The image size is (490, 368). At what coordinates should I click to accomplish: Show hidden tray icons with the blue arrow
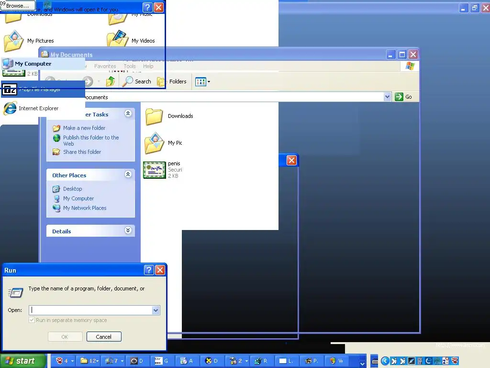coord(385,361)
